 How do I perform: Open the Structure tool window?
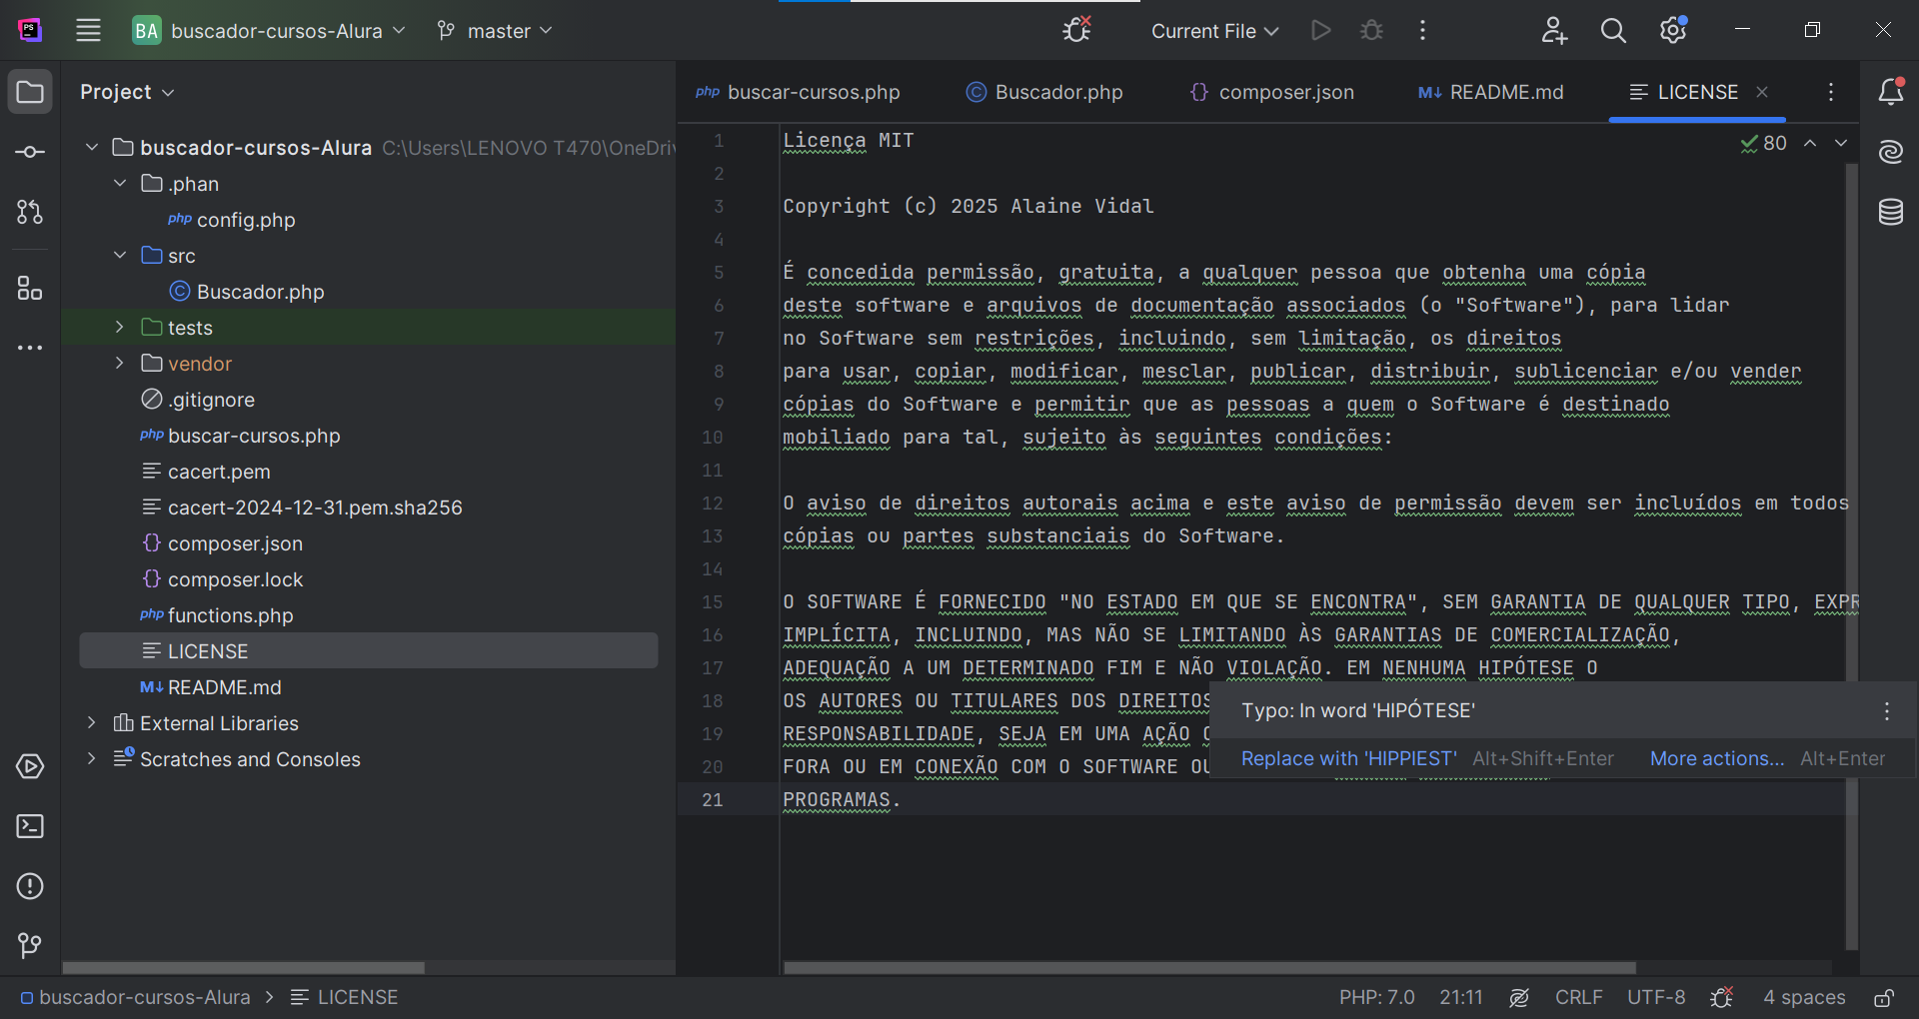coord(30,289)
